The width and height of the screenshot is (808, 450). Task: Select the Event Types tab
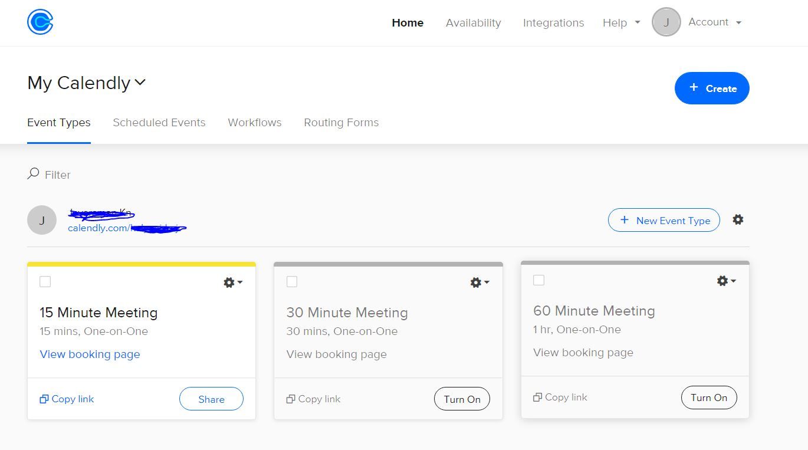pos(59,123)
